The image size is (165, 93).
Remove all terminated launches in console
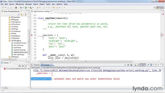[x=131, y=65]
